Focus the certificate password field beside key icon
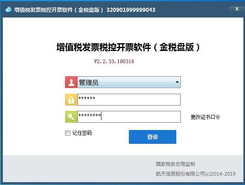 tap(129, 117)
